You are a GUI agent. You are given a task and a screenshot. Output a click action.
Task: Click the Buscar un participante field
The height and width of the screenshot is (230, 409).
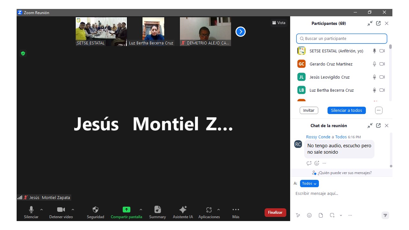[x=342, y=39]
